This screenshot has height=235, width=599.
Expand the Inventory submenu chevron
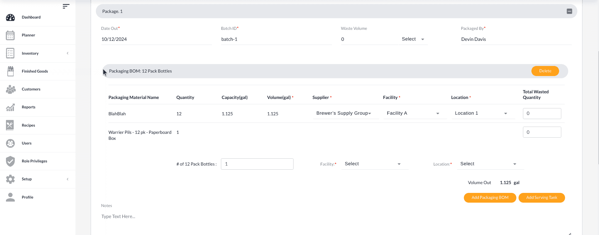click(x=68, y=53)
